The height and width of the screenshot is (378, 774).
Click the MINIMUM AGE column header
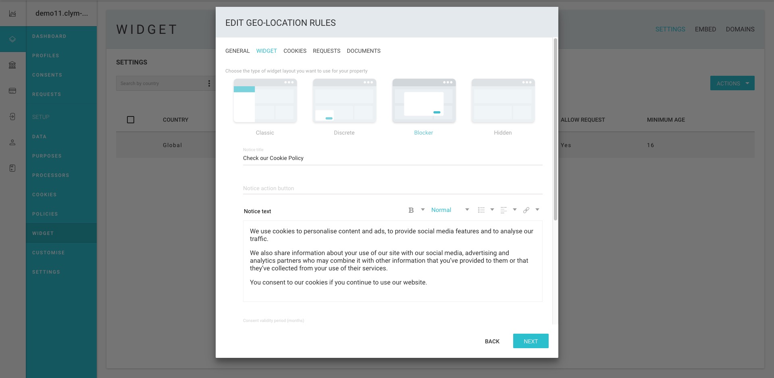coord(666,120)
